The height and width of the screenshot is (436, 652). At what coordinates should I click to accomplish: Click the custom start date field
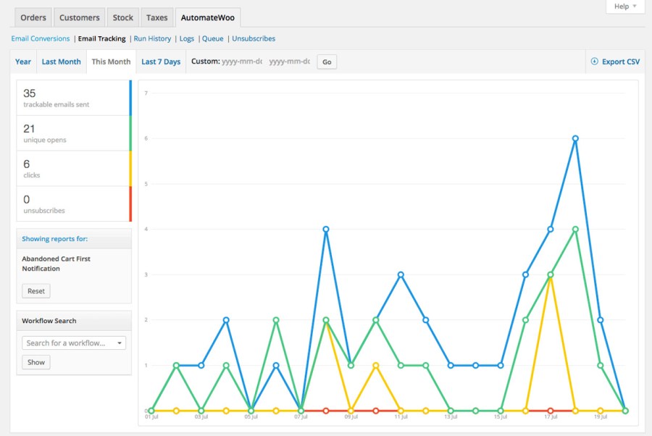pos(241,62)
